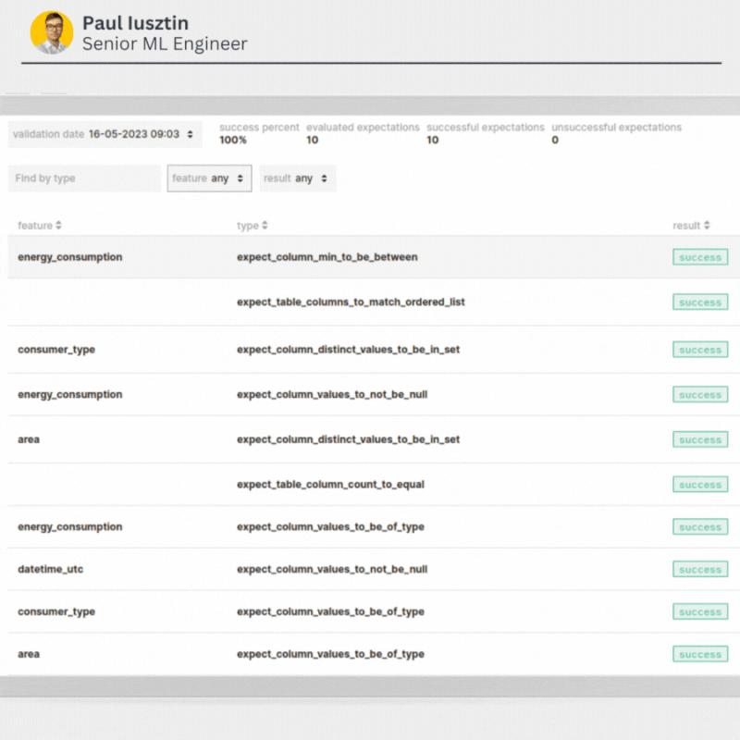This screenshot has height=740, width=740.
Task: Click the unsuccessful expectations count 0
Action: point(555,141)
